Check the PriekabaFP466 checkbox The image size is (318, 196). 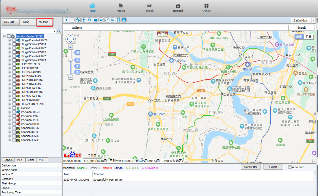[x=14, y=116]
